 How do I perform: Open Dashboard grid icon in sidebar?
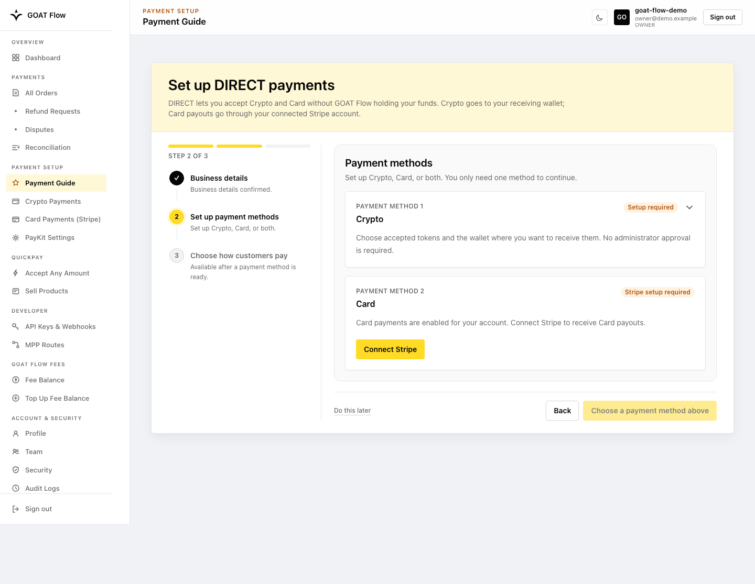coord(16,58)
